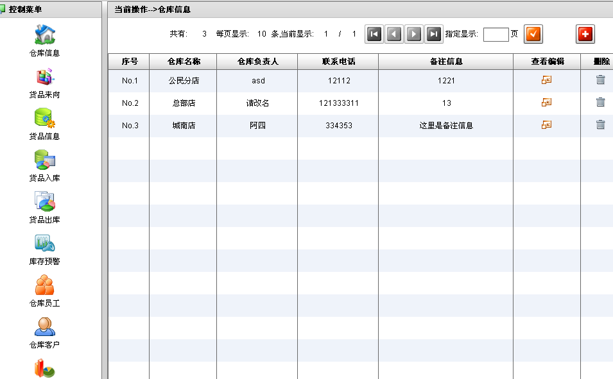This screenshot has height=379, width=613.
Task: Open the 仓库客户 customer icon
Action: tap(44, 326)
